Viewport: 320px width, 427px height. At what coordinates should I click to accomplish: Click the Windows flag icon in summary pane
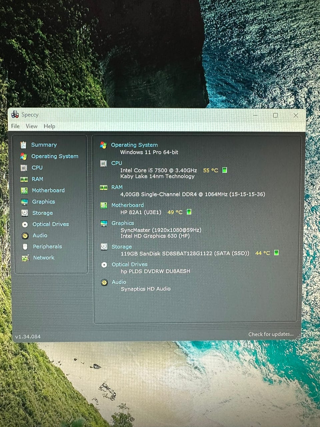(x=103, y=145)
